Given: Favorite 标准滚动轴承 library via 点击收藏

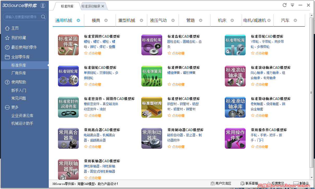Looking at the screenshot, I should coord(259,84).
